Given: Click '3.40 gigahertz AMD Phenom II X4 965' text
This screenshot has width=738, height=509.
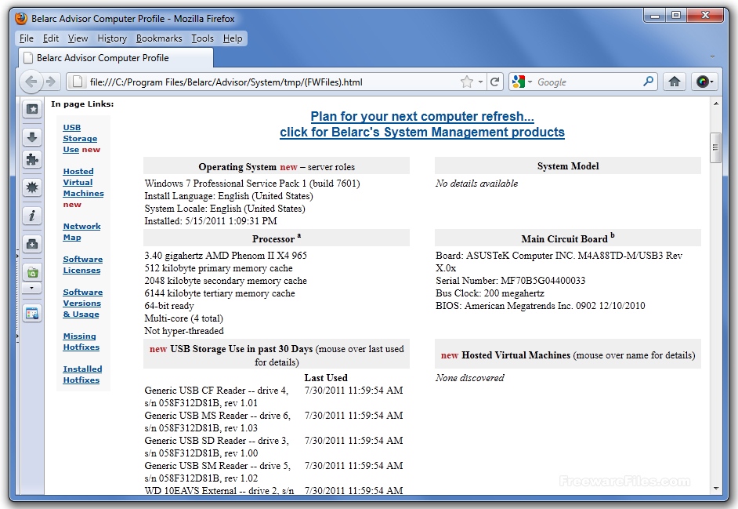Looking at the screenshot, I should (x=226, y=256).
